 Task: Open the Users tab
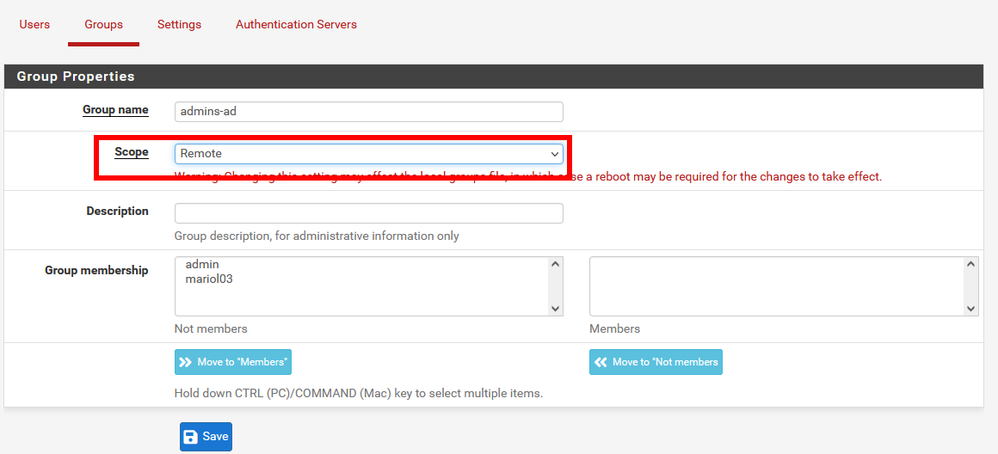click(34, 24)
